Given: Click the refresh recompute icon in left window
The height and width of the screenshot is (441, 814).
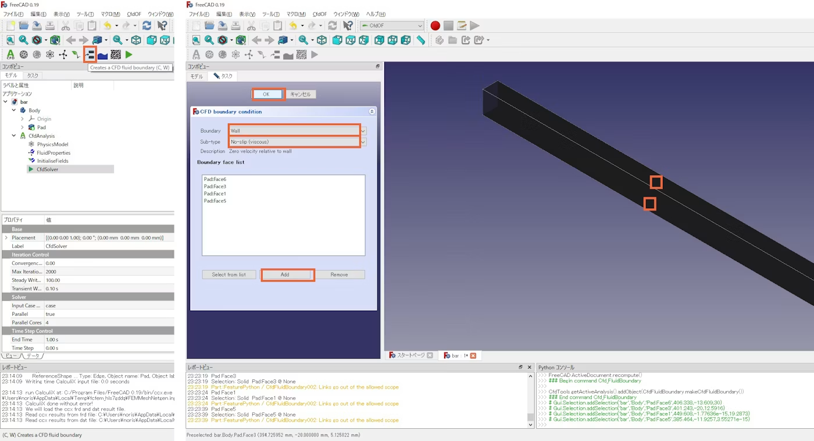Looking at the screenshot, I should tap(147, 26).
